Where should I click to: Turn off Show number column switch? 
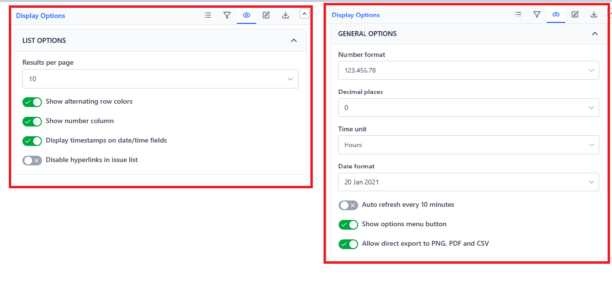coord(32,121)
